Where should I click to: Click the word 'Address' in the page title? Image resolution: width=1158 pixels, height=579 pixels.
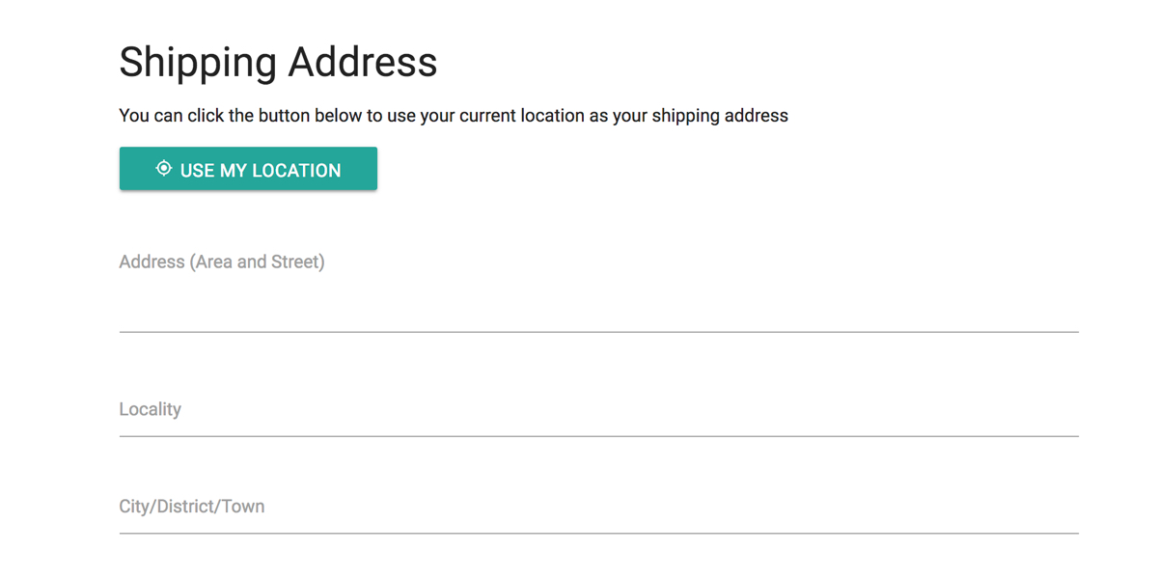pyautogui.click(x=363, y=62)
